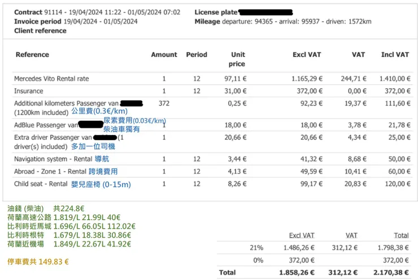
Task: Select the Mercedes Vito Rental rate row
Action: tap(51, 79)
